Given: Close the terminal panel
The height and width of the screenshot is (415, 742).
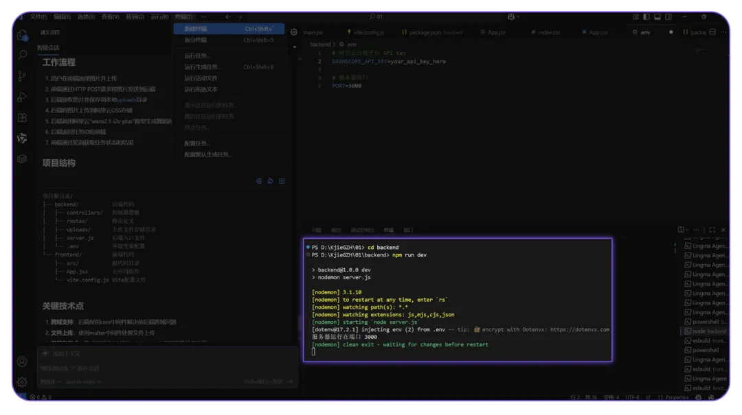Looking at the screenshot, I should (x=723, y=230).
